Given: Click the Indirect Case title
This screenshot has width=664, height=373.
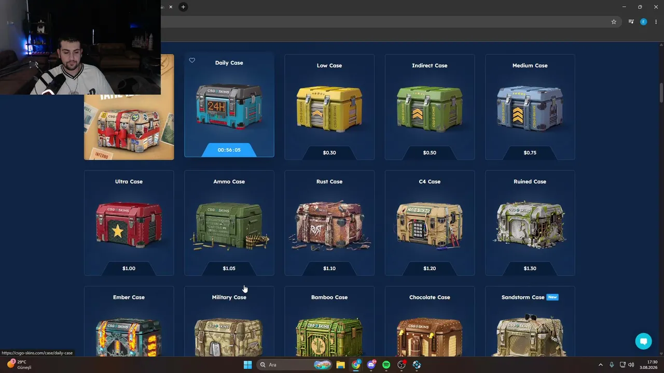Looking at the screenshot, I should click(430, 66).
